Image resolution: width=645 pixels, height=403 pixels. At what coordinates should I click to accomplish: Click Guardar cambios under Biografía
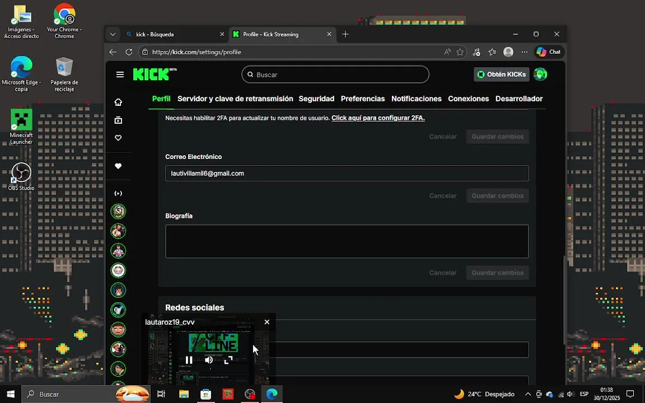coord(497,273)
